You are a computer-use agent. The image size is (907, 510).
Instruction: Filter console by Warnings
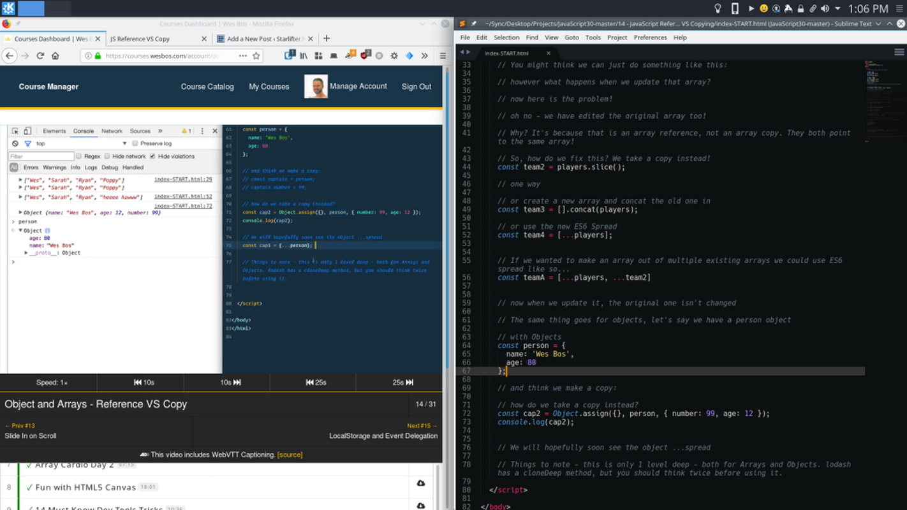55,168
